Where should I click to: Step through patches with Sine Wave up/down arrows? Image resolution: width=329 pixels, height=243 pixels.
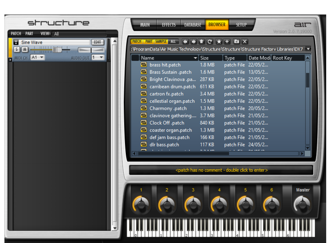point(16,42)
